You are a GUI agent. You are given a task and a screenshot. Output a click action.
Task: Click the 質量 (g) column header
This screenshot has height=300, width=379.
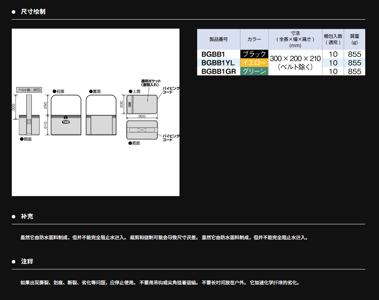354,39
